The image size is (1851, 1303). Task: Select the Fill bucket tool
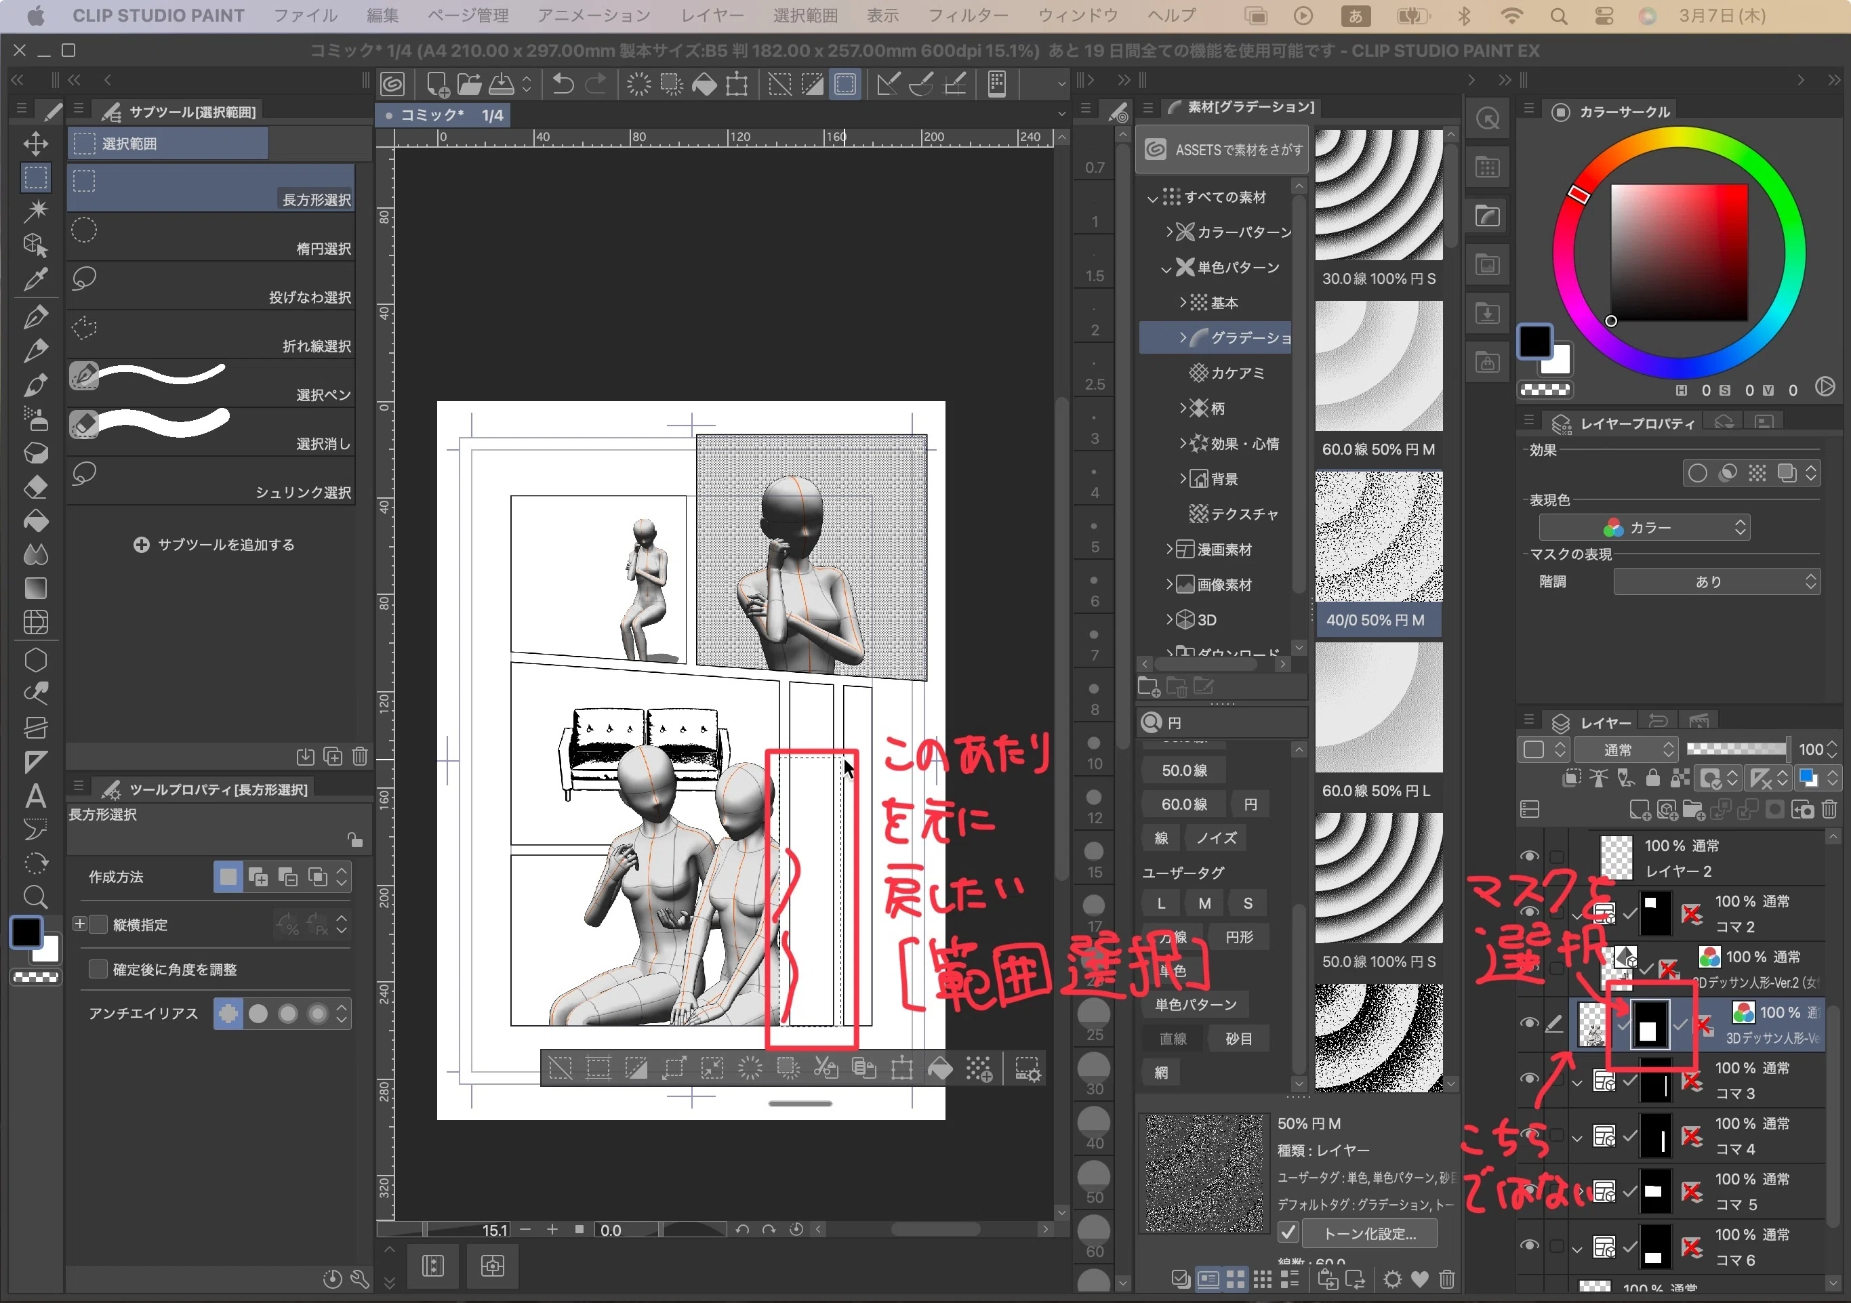pos(35,520)
